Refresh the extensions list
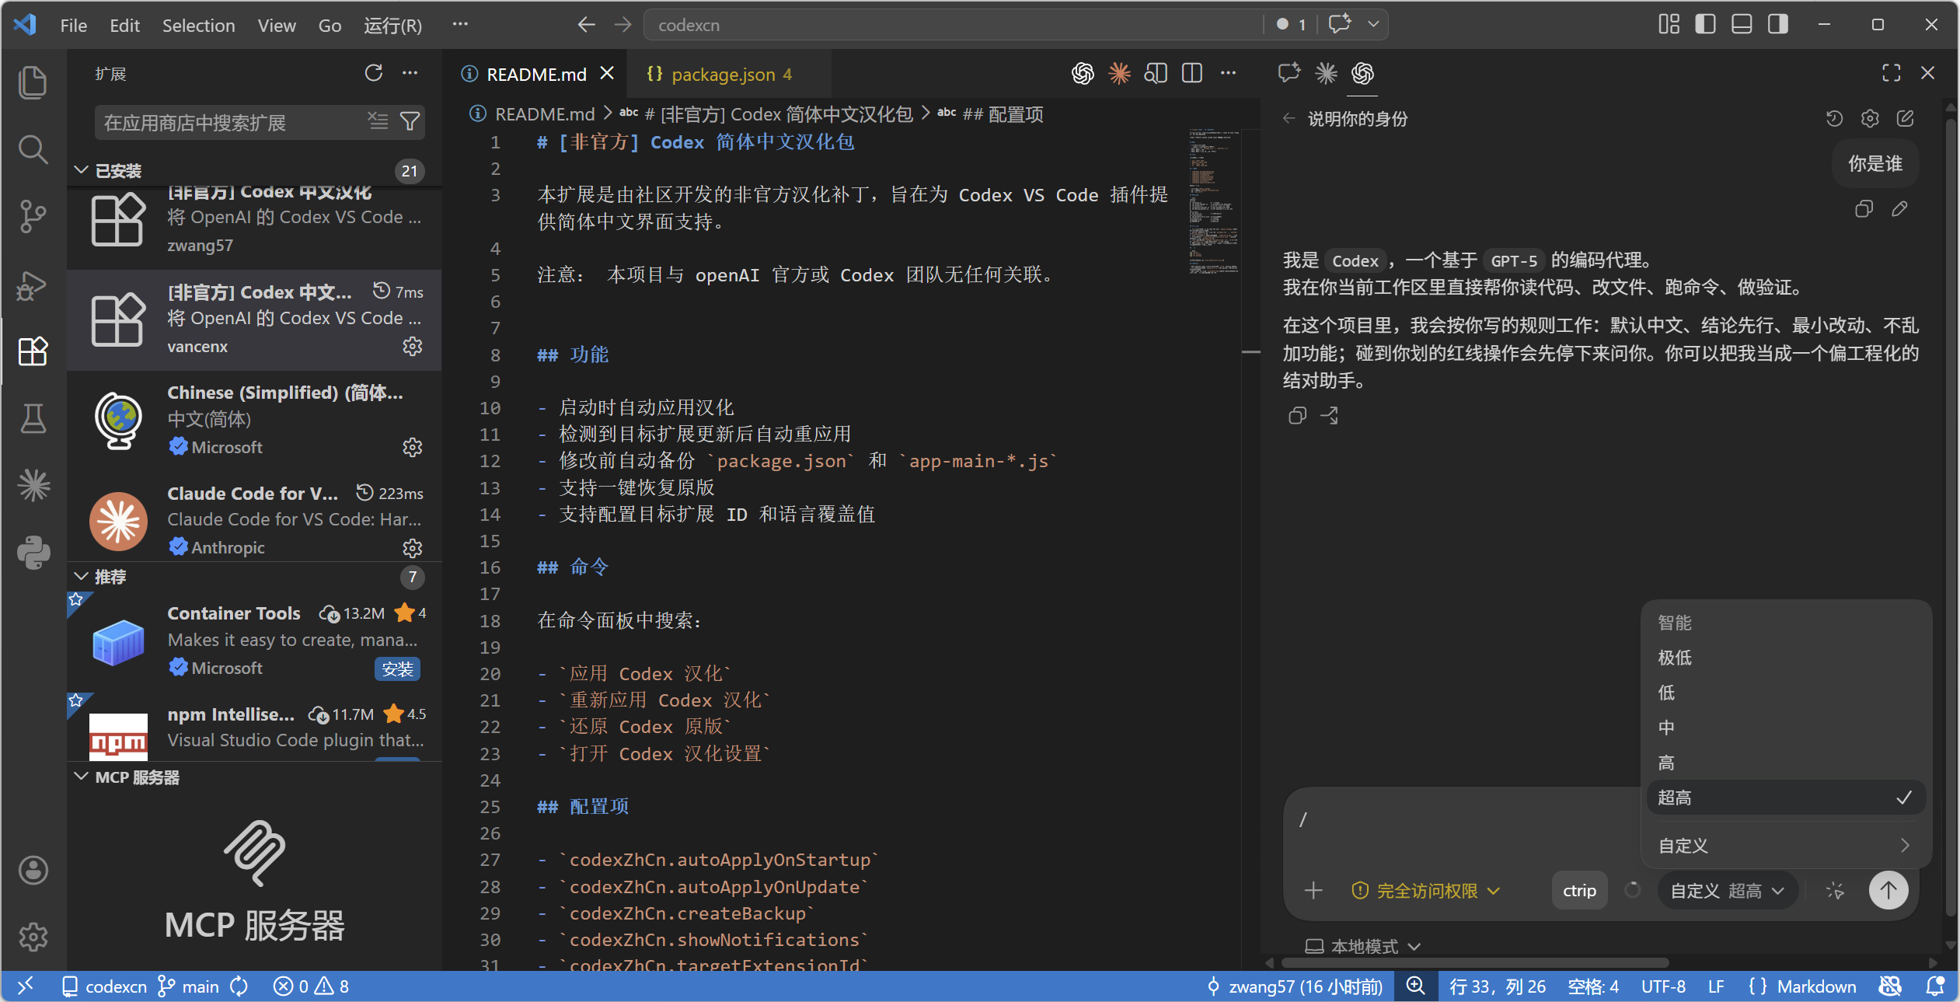This screenshot has height=1002, width=1960. pyautogui.click(x=374, y=73)
